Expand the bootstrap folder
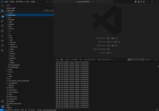This screenshot has height=111, width=159. coord(29,20)
